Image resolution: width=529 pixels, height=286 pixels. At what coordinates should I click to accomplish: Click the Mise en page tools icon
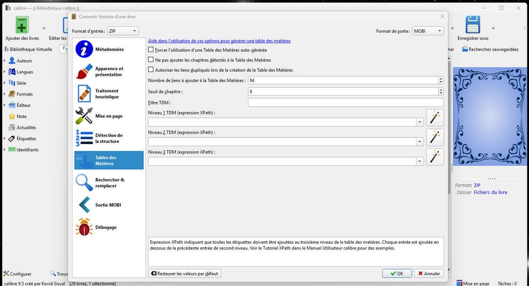(x=84, y=116)
